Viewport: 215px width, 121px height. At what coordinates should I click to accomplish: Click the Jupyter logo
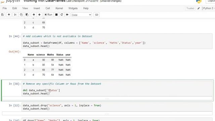(x=10, y=1)
